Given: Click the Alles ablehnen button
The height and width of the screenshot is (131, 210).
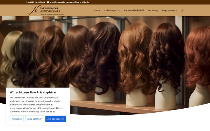Looking at the screenshot, I should 34,119.
